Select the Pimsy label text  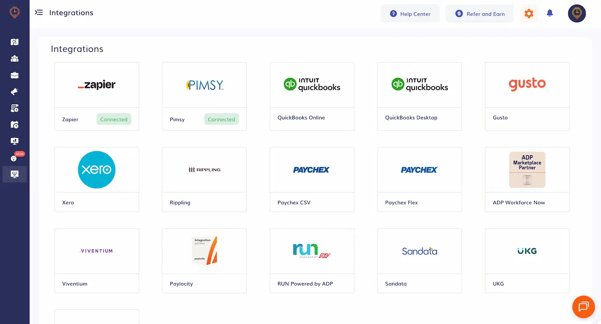(x=177, y=119)
